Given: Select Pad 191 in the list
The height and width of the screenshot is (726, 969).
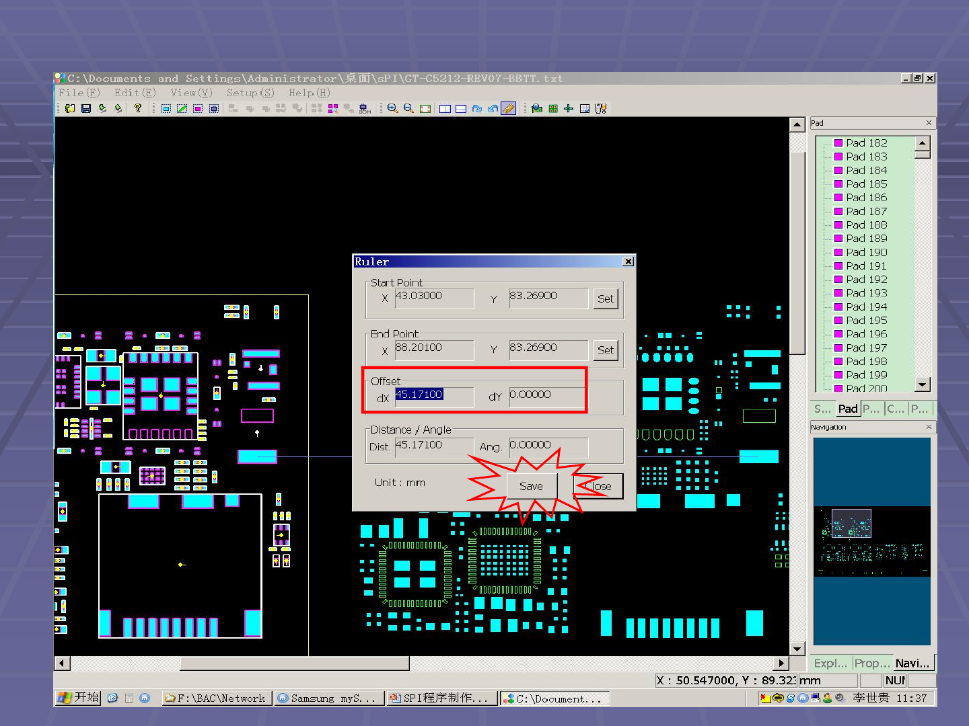Looking at the screenshot, I should [x=867, y=266].
